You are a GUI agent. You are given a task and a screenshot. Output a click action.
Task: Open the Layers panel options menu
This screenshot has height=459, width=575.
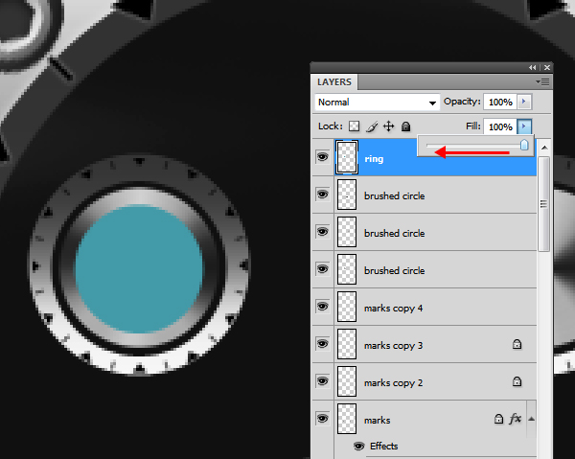click(x=542, y=82)
